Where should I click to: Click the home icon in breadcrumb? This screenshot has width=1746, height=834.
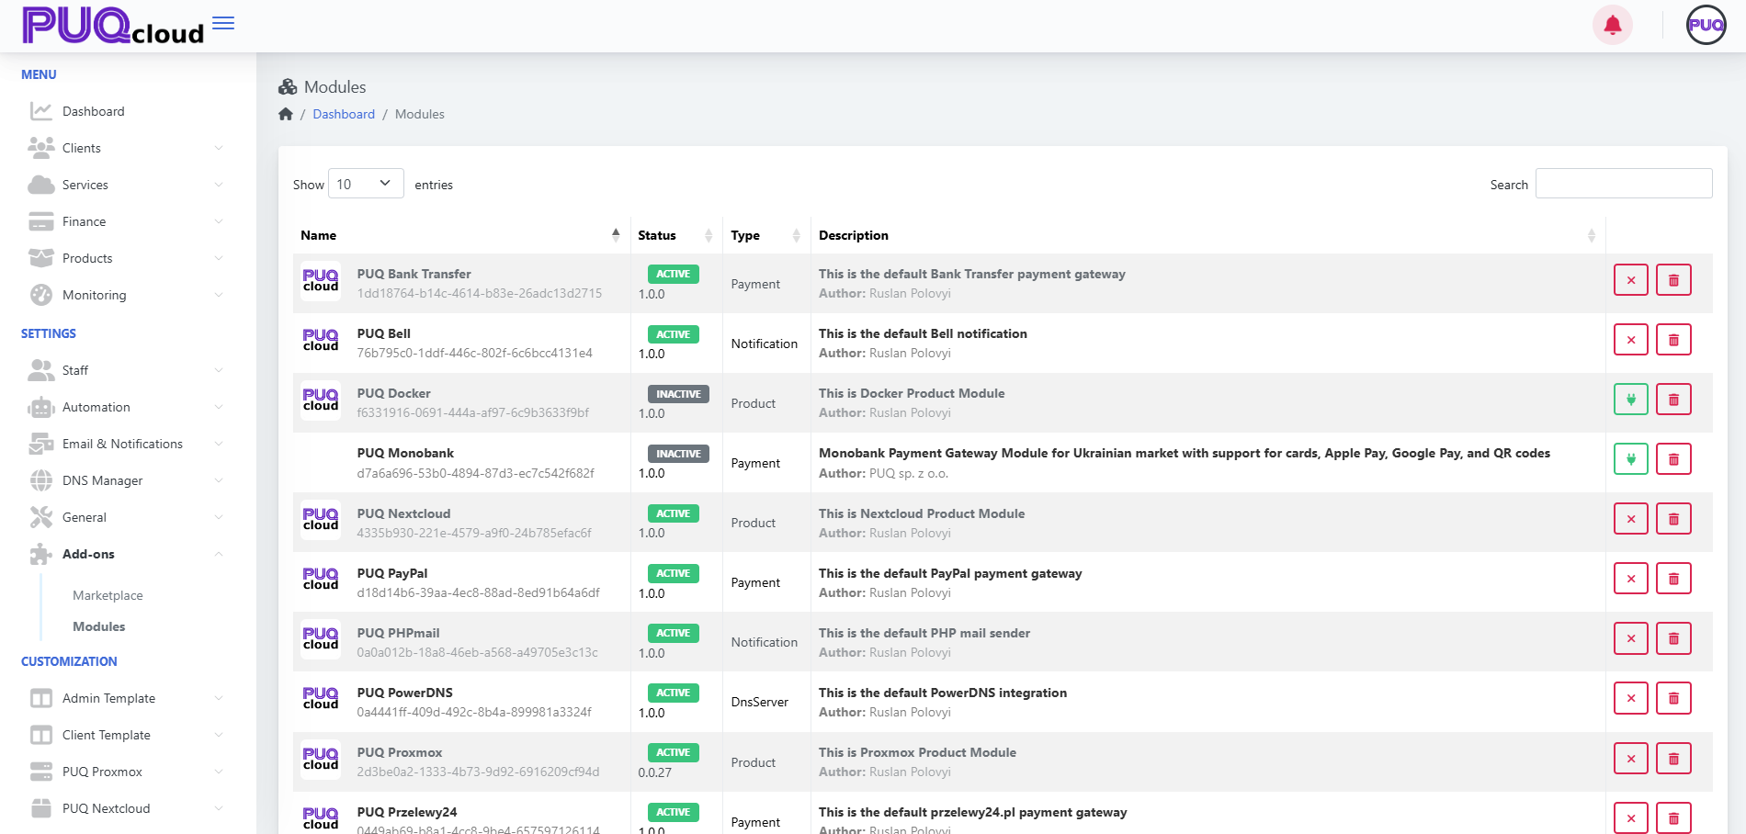pyautogui.click(x=286, y=114)
